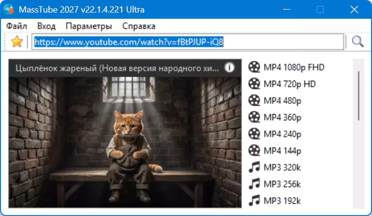Viewport: 372px width, 216px height.
Task: Click music note icon beside MP3 320k
Action: [x=254, y=167]
